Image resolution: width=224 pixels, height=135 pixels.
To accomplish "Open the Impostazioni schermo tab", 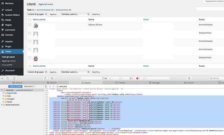I will click(213, 1).
